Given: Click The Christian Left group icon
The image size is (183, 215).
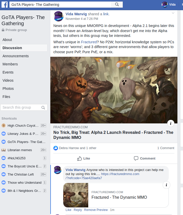Looking at the screenshot, I should coord(4,174).
